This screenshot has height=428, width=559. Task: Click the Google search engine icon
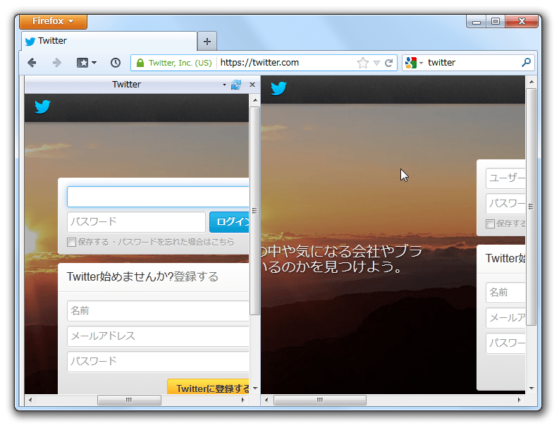tap(411, 63)
